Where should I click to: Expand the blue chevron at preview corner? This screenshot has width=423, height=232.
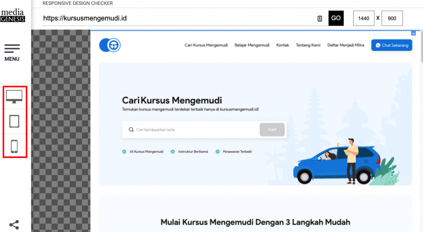tap(413, 33)
